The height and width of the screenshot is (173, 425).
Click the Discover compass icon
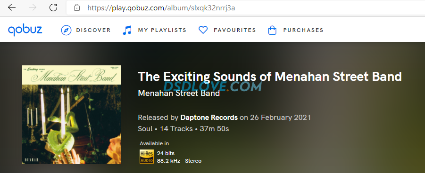[x=66, y=30]
